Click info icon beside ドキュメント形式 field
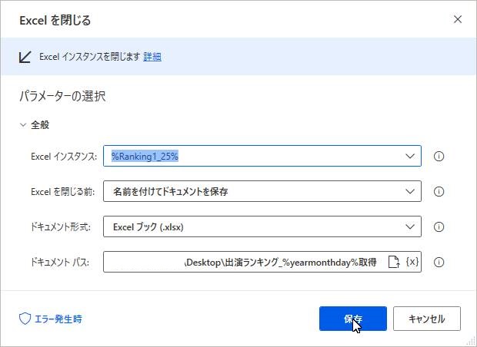 (x=439, y=226)
